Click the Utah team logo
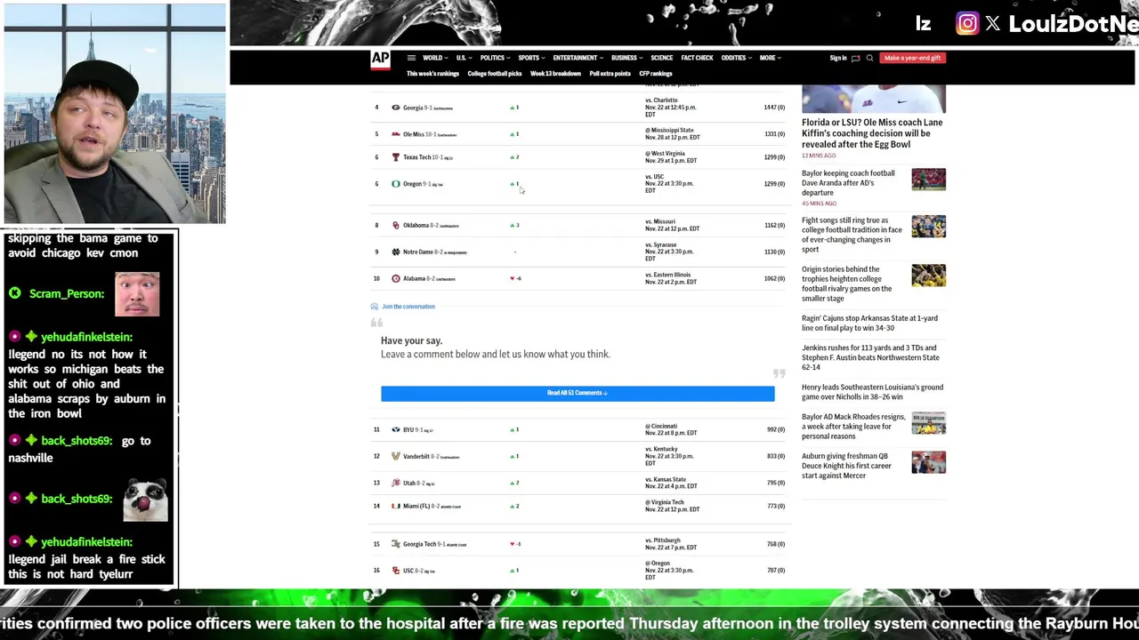 396,483
